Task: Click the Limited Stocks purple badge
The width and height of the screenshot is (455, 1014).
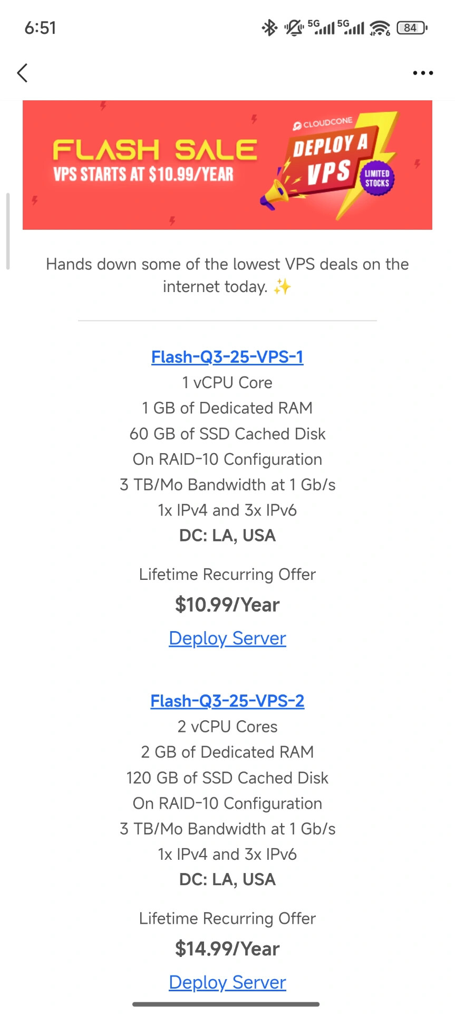Action: point(377,179)
